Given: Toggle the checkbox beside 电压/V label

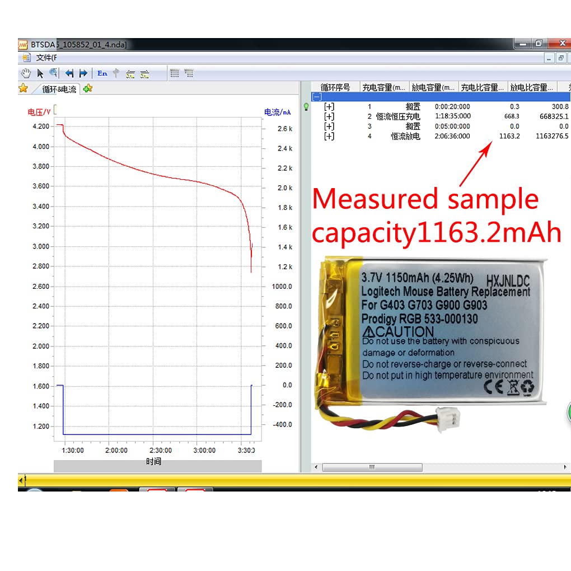Looking at the screenshot, I should click(55, 110).
